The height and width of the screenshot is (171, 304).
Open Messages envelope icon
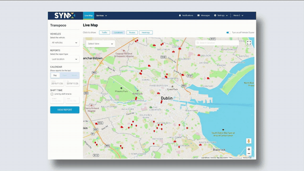(199, 15)
